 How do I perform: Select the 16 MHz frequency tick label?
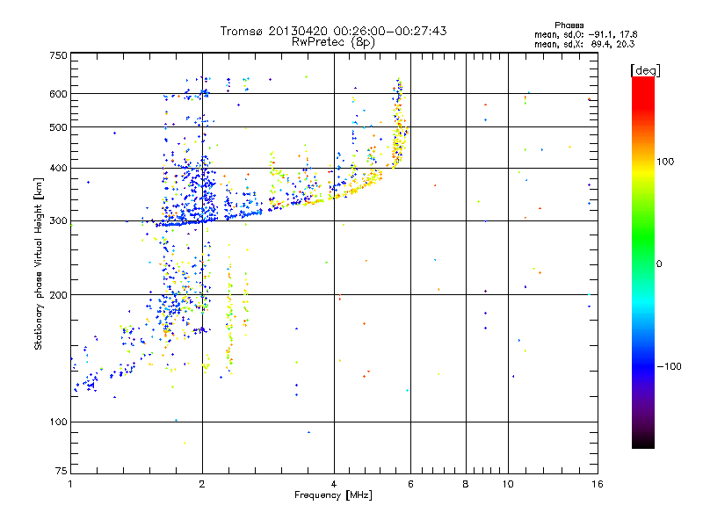point(598,484)
